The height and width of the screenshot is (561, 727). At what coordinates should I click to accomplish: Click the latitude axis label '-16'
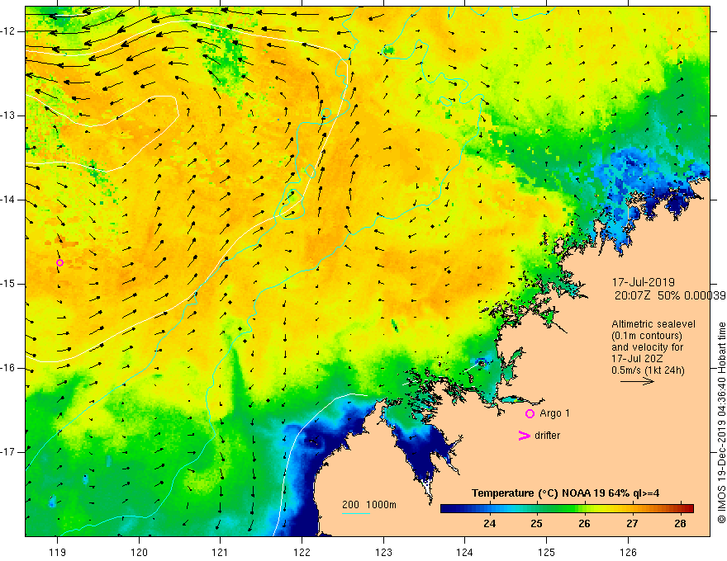tap(9, 368)
